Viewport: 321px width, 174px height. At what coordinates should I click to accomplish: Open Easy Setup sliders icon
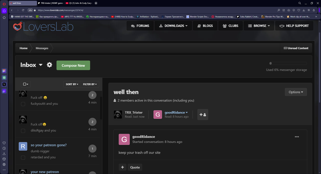pyautogui.click(x=309, y=10)
